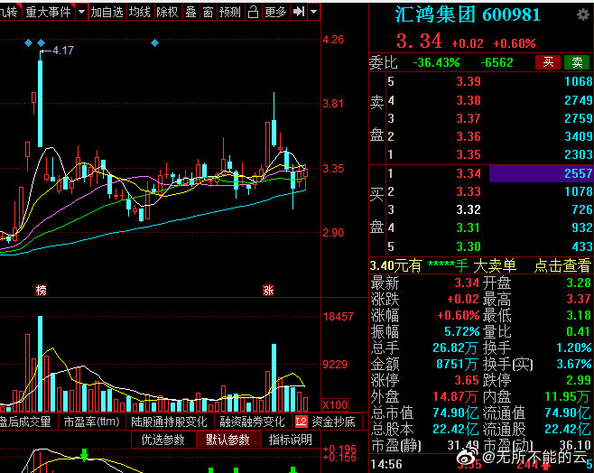Image resolution: width=594 pixels, height=473 pixels.
Task: Click the 量比 value 0.41
Action: (x=579, y=332)
